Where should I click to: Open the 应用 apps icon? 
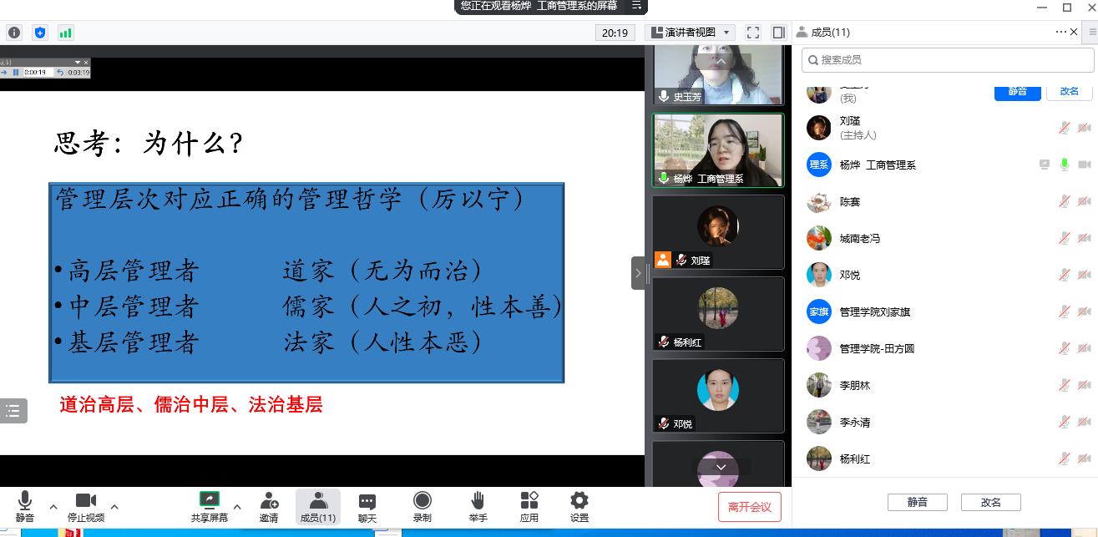point(529,506)
